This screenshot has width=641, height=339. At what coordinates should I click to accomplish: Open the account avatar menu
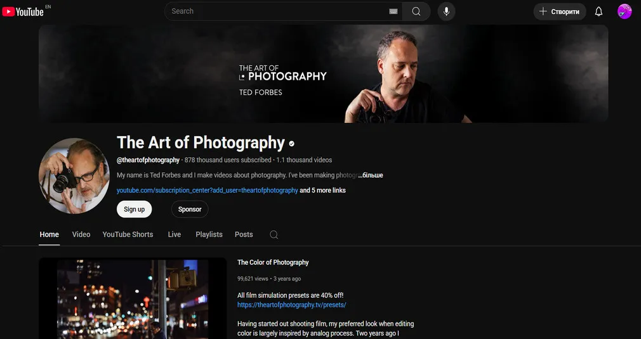pos(624,11)
